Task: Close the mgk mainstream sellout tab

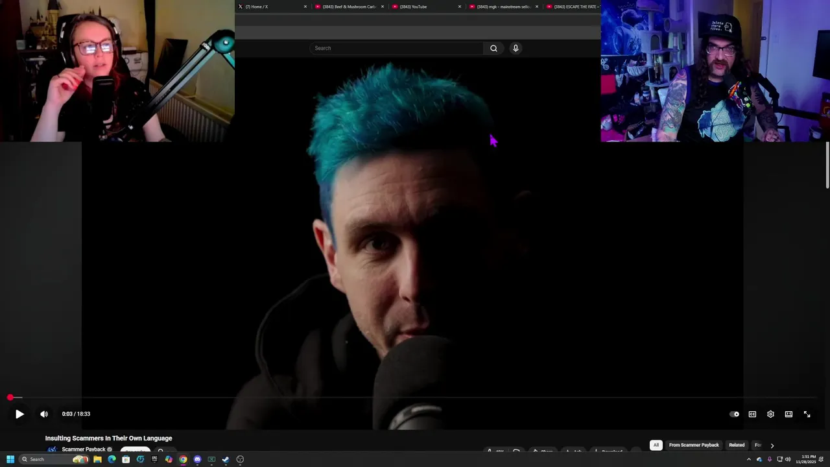Action: [537, 6]
